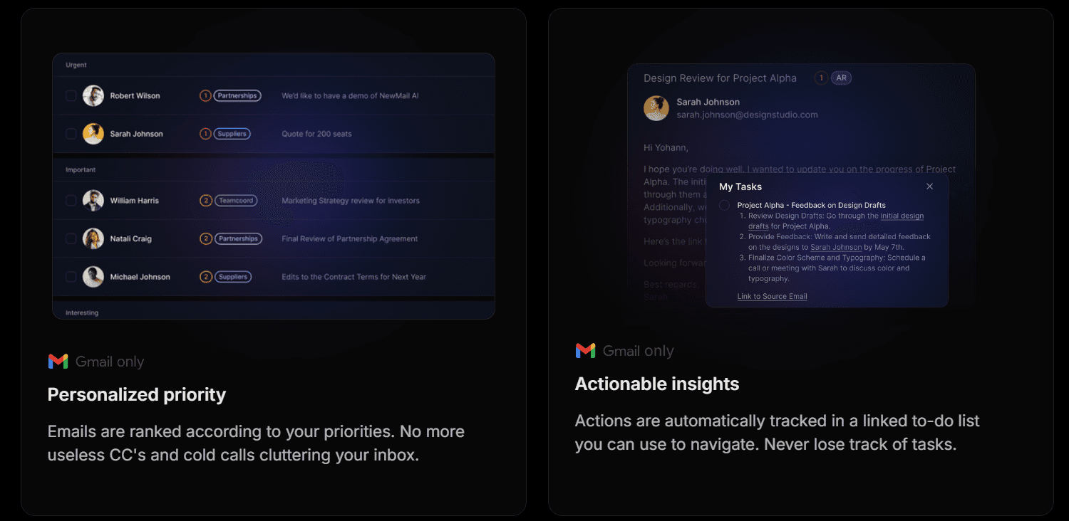This screenshot has width=1069, height=521.
Task: Check Robert Wilson's email checkbox
Action: pyautogui.click(x=71, y=95)
